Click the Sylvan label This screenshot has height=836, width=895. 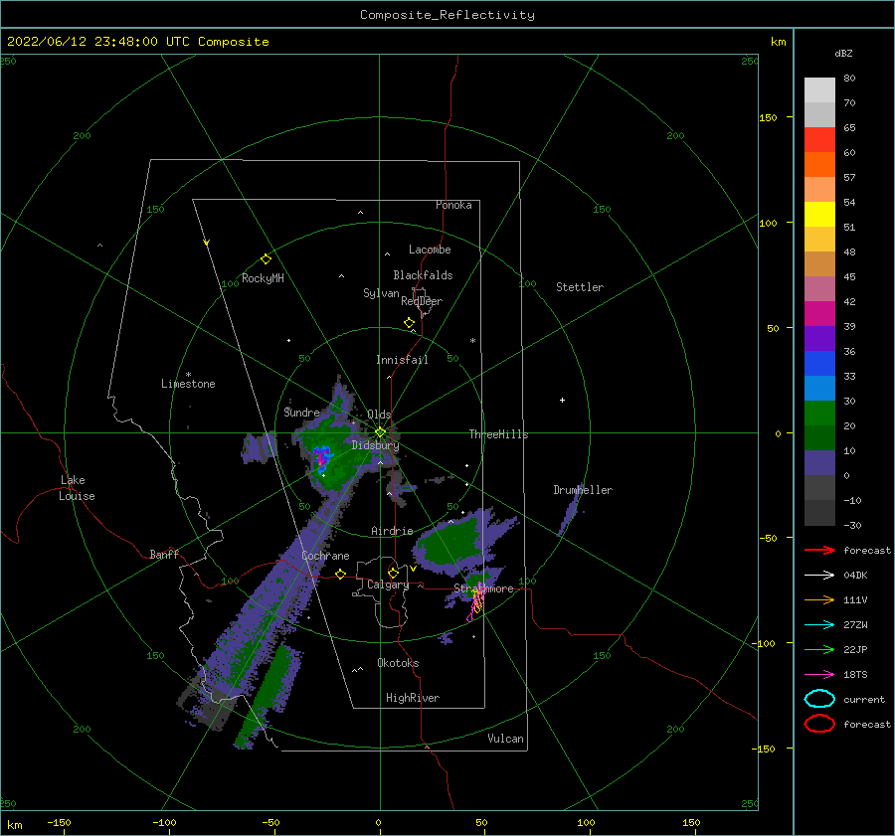coord(381,293)
